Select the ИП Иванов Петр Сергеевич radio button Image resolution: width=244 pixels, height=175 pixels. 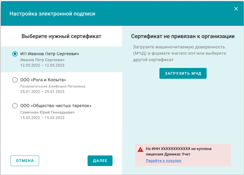coord(15,54)
